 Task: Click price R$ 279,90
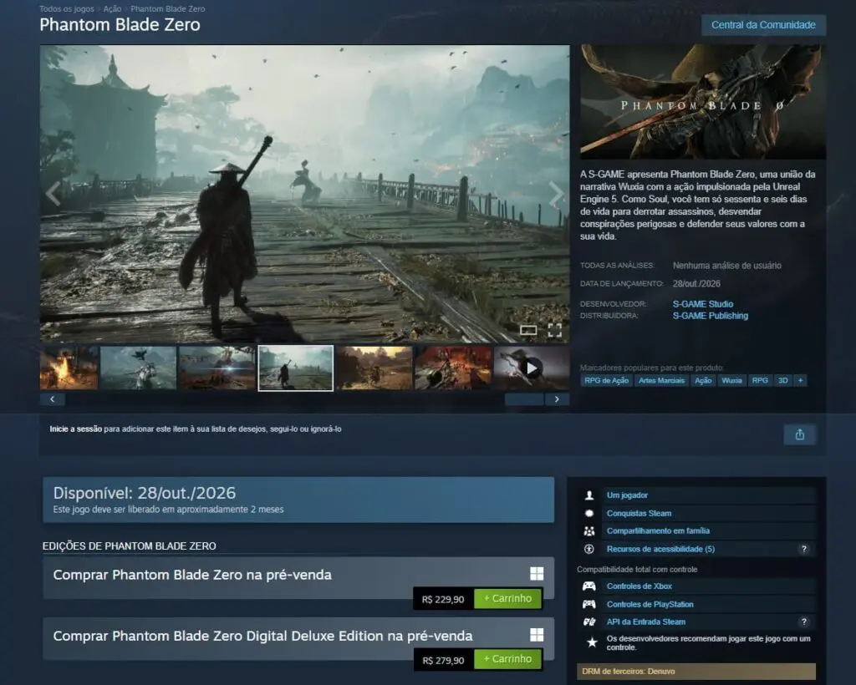[443, 661]
